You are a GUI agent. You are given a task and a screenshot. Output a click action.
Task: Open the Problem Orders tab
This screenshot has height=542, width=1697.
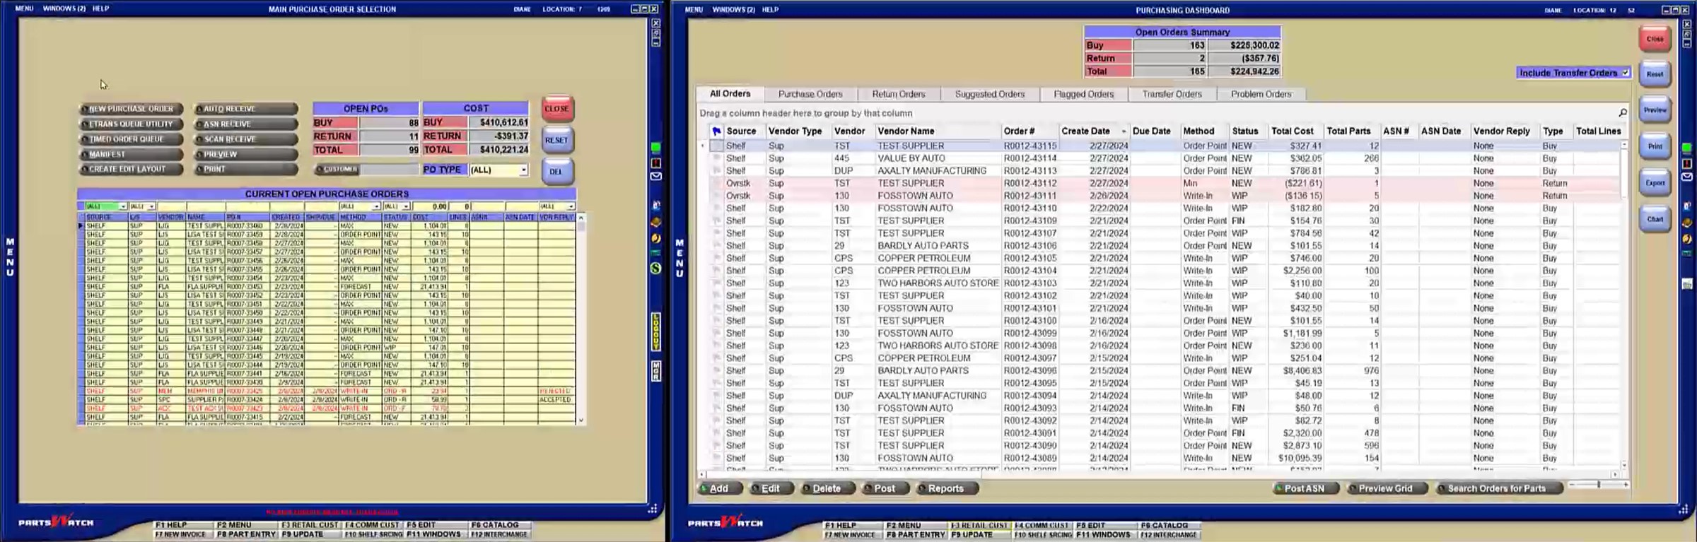click(x=1261, y=94)
